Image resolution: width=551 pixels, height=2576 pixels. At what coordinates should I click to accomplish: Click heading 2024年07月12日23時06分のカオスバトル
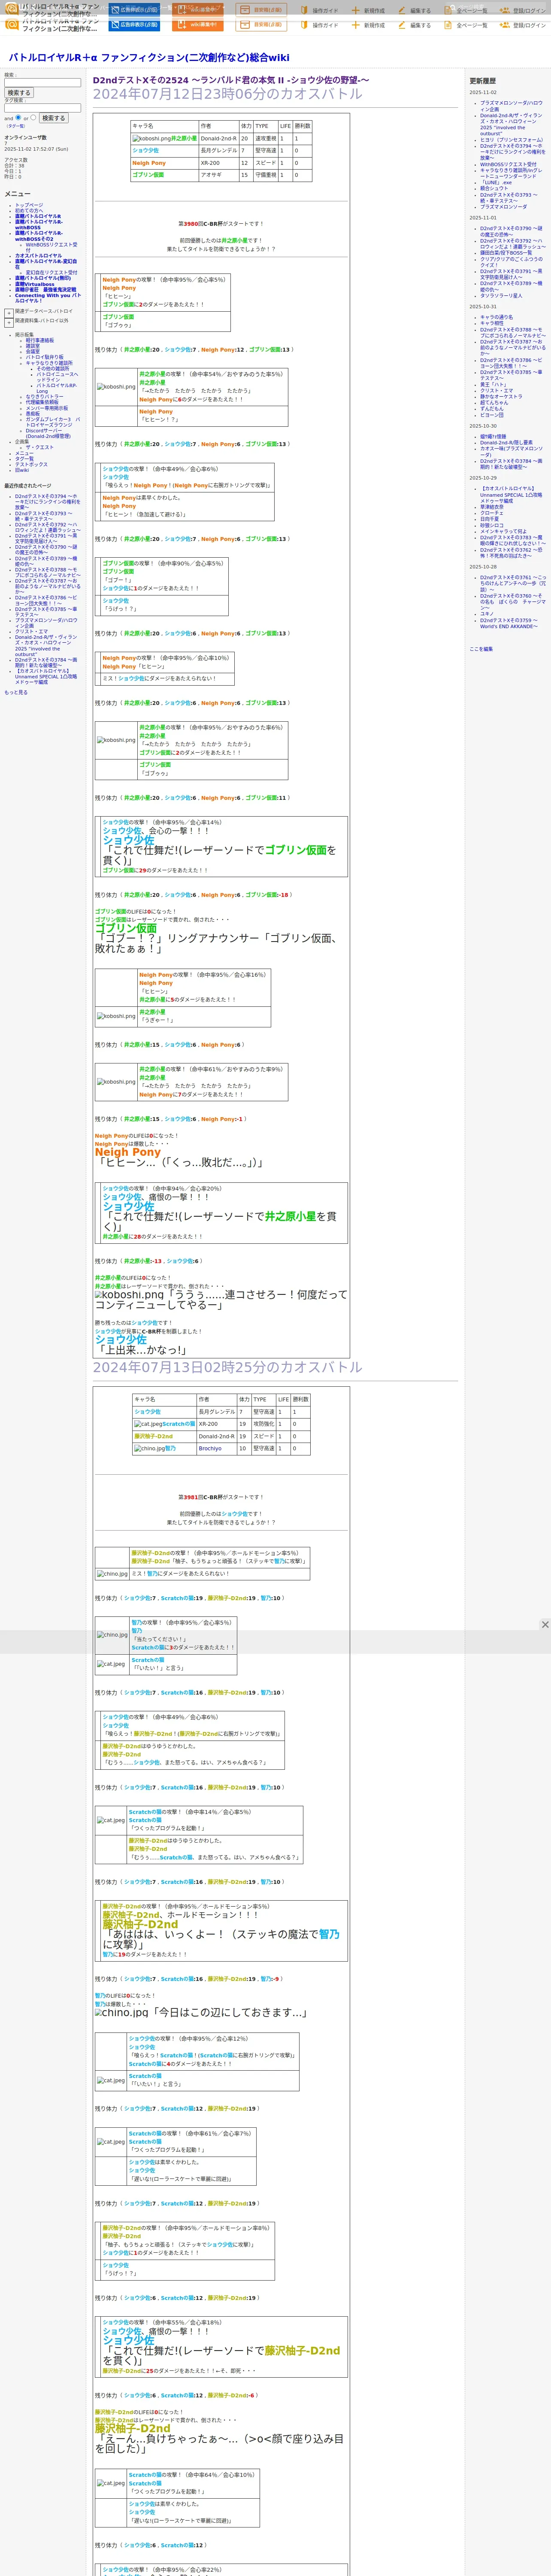pyautogui.click(x=228, y=94)
